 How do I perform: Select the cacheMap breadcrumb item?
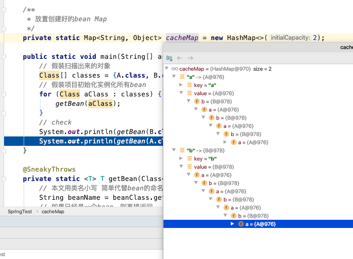[x=53, y=212]
